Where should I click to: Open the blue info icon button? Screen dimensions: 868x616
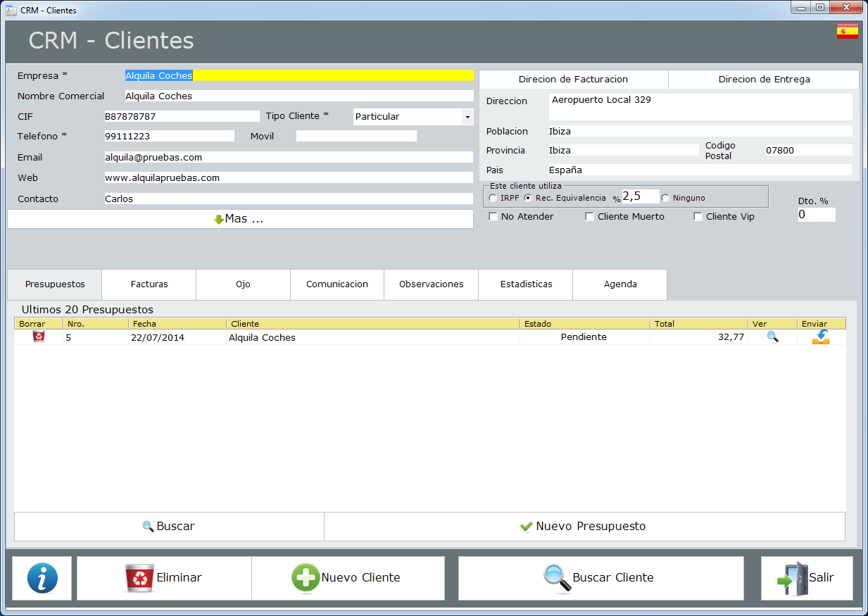[x=42, y=578]
